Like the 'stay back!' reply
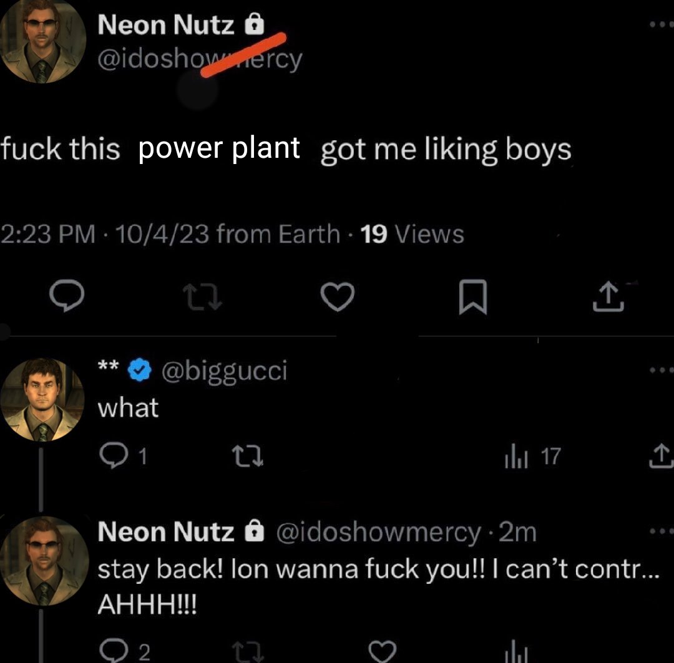The height and width of the screenshot is (663, 674). click(x=383, y=651)
